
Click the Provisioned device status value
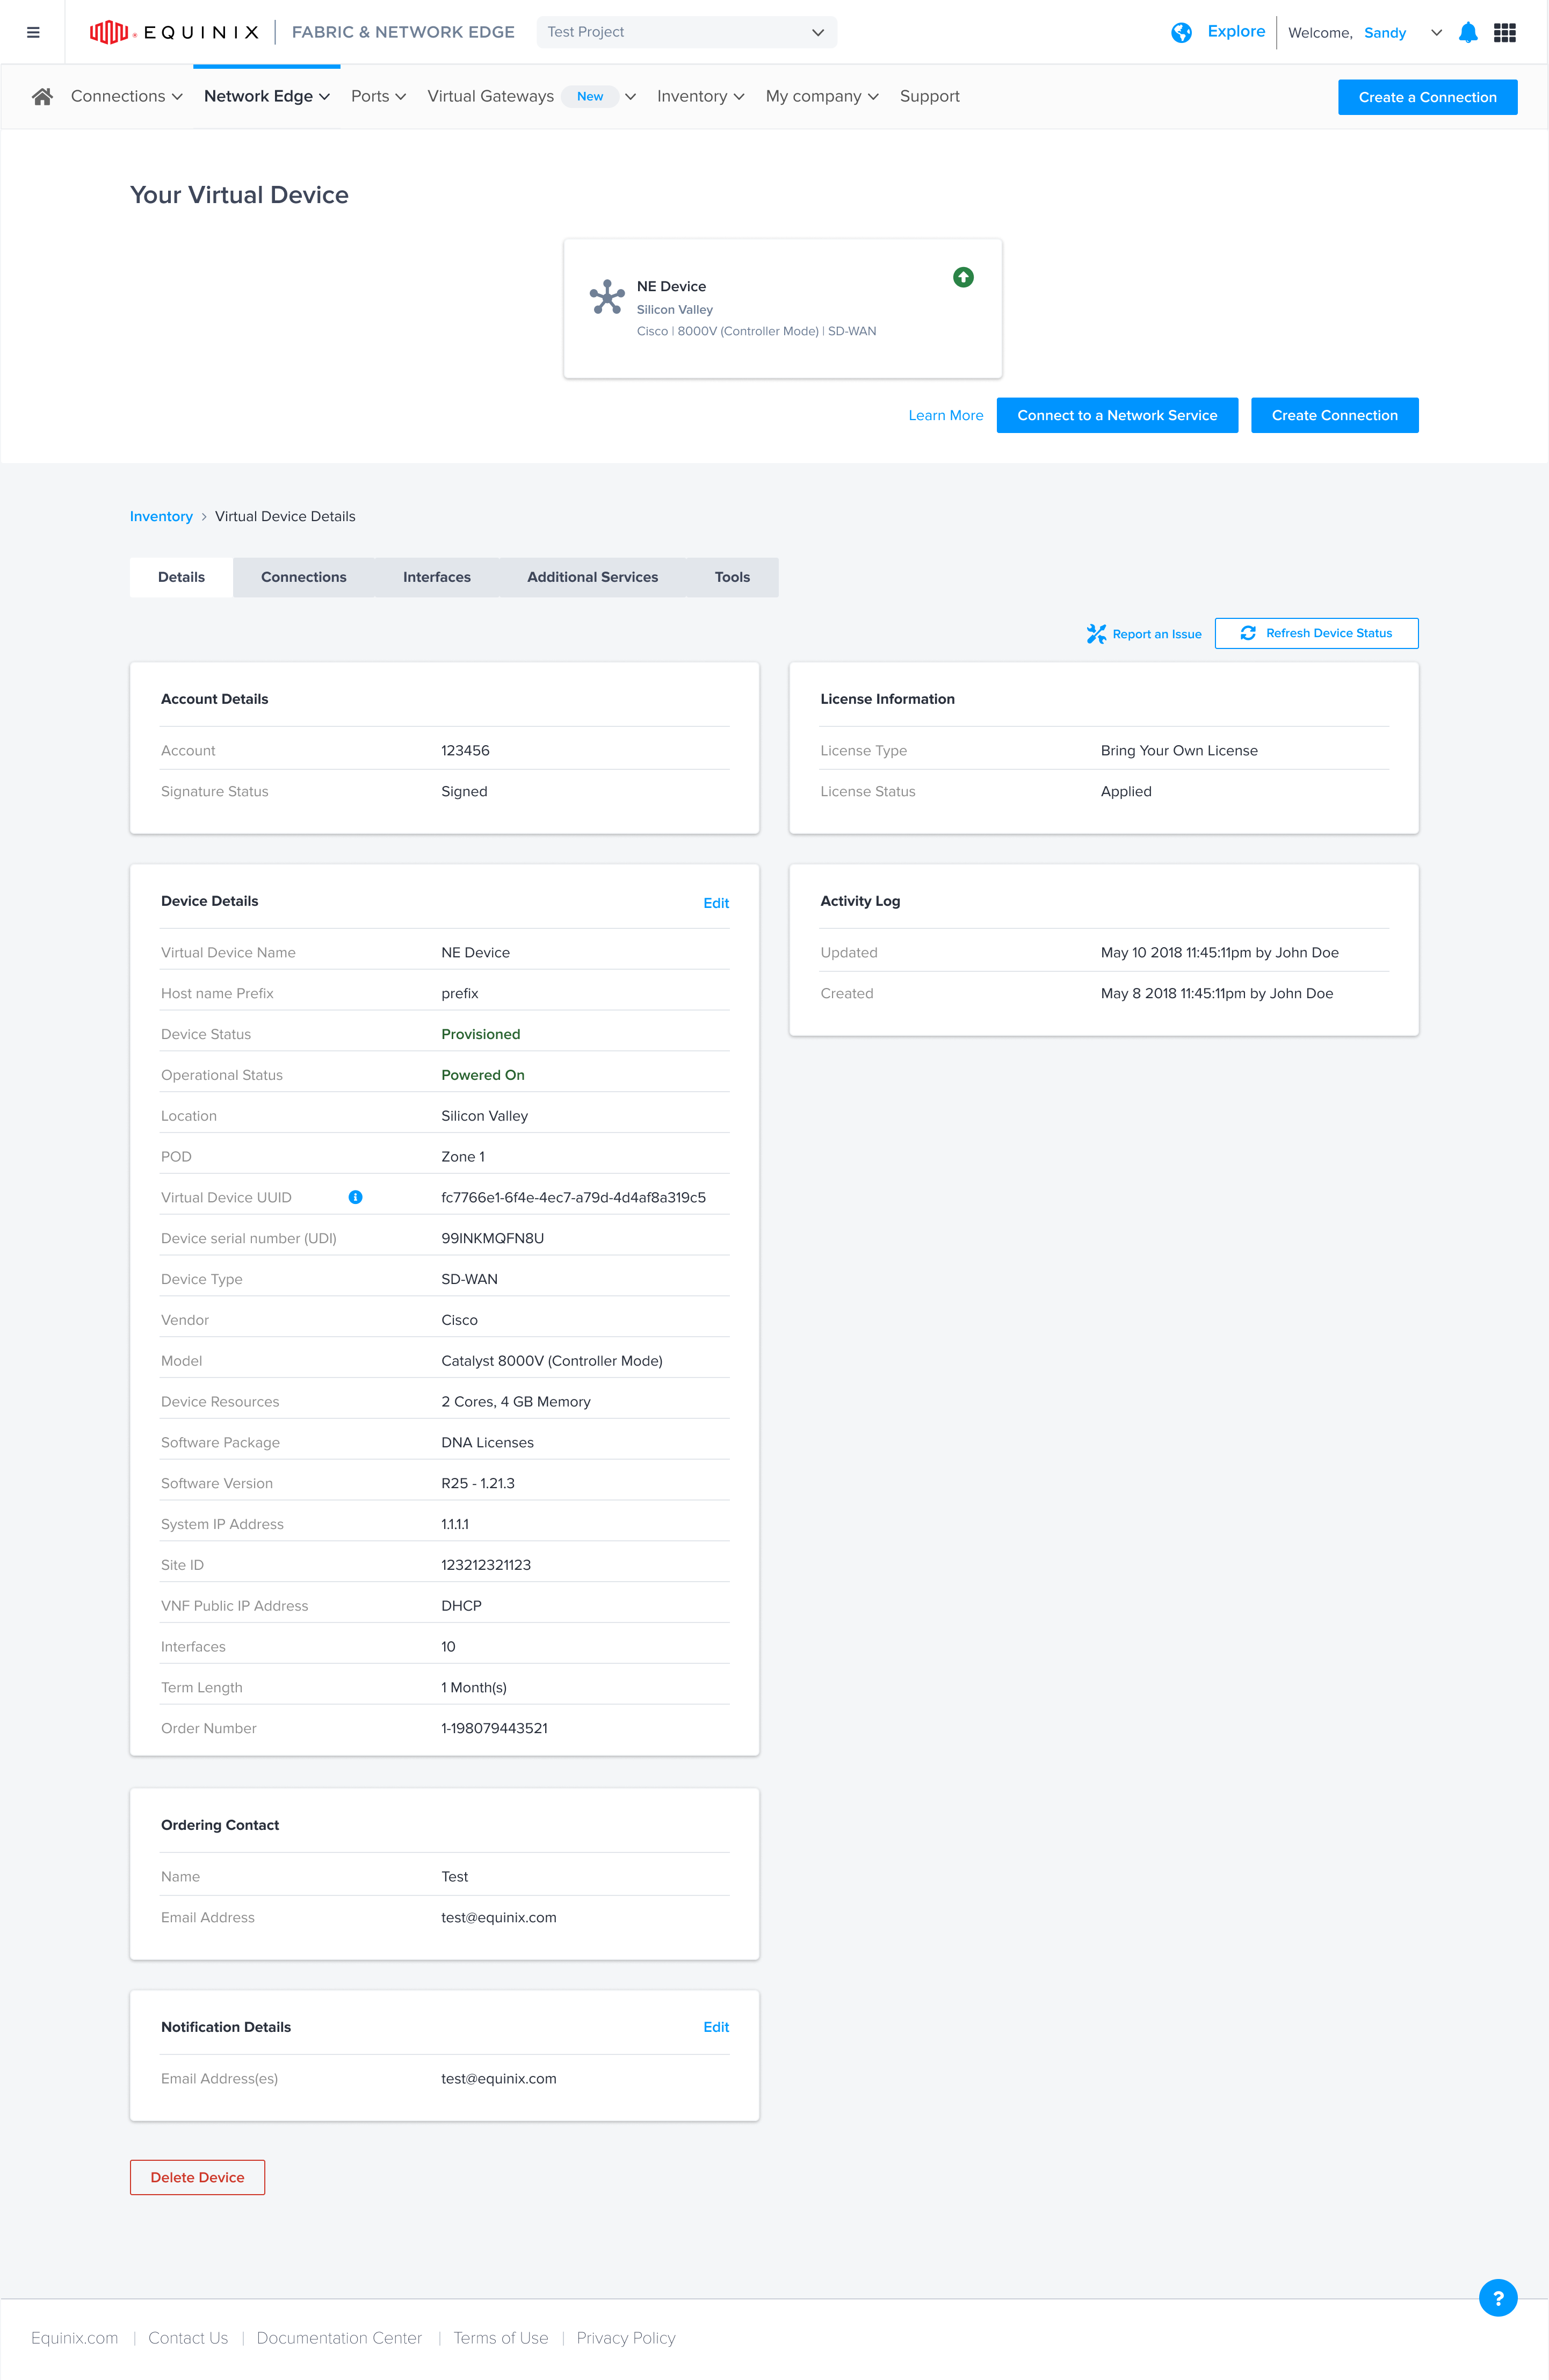(481, 1034)
